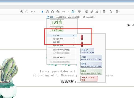Open the 数字图章 submenu
Image resolution: width=134 pixels, height=98 pixels.
pyautogui.click(x=62, y=42)
